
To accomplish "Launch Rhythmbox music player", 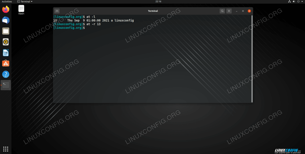I will point(6,42).
